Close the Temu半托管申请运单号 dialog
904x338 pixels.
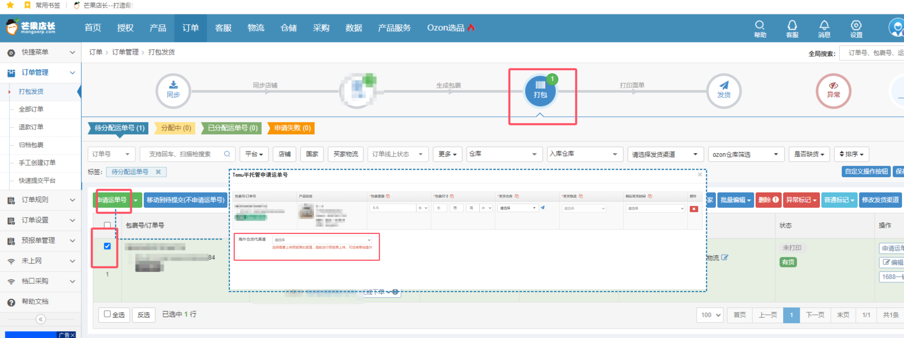[x=700, y=174]
